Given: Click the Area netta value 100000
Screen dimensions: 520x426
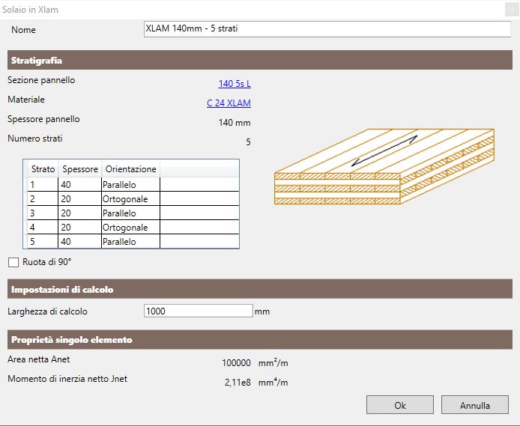Looking at the screenshot, I should tap(236, 362).
